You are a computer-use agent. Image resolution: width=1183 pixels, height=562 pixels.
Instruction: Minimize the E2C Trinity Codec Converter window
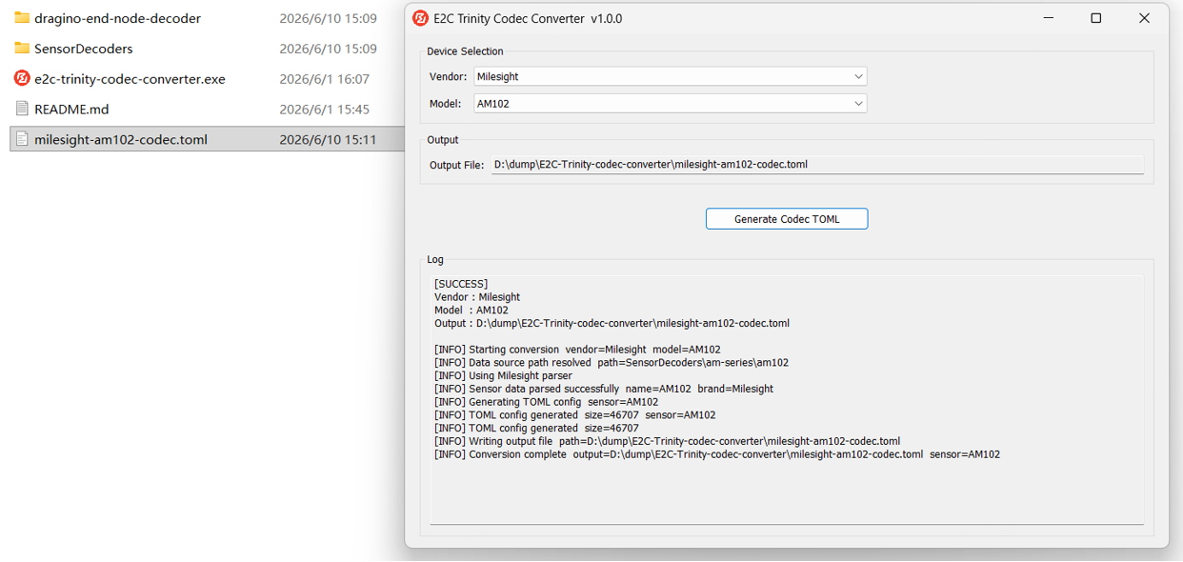coord(1049,18)
